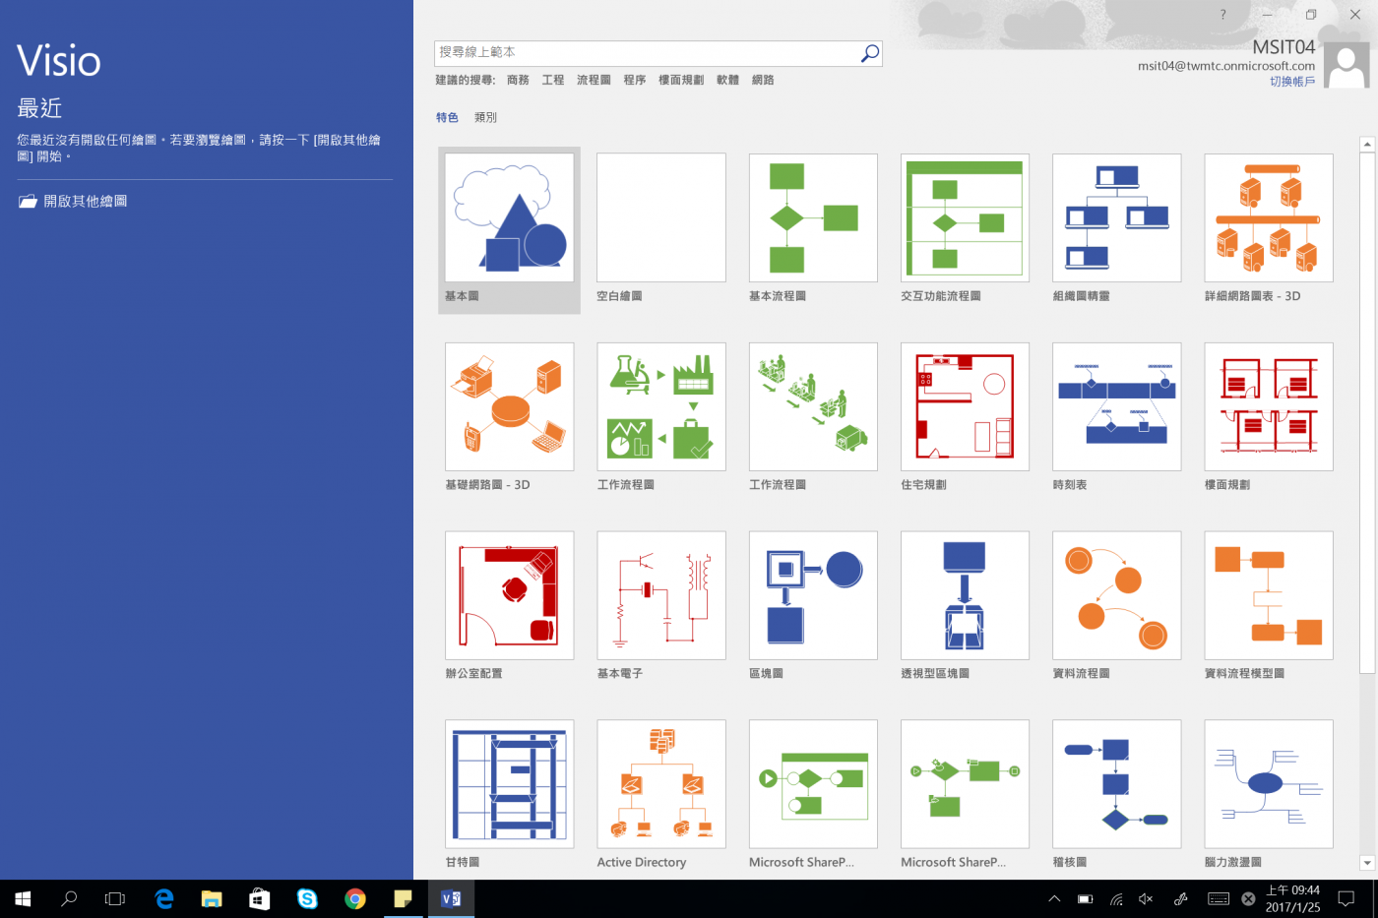Open File Explorer from taskbar
The height and width of the screenshot is (918, 1378).
point(212,898)
